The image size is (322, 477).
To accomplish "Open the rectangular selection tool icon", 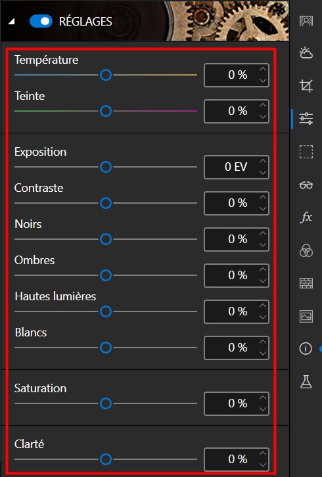I will [306, 152].
